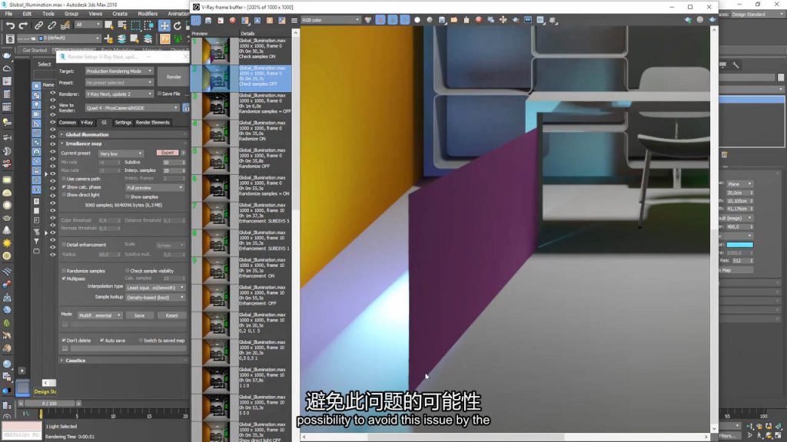Open the Modifiers menu
The image size is (787, 442).
(x=148, y=14)
